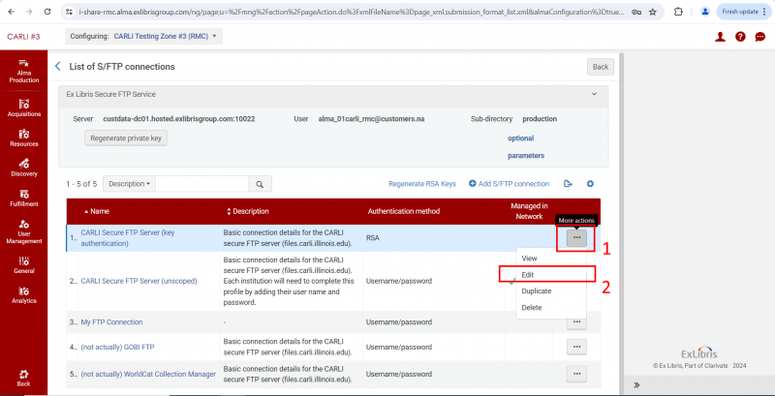Open My FTP Connection link
The width and height of the screenshot is (775, 396).
111,322
